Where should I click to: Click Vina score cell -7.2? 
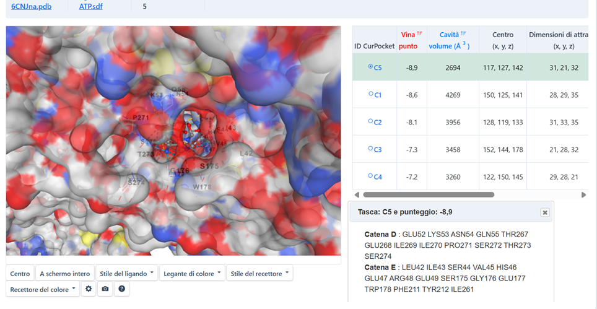coord(412,177)
